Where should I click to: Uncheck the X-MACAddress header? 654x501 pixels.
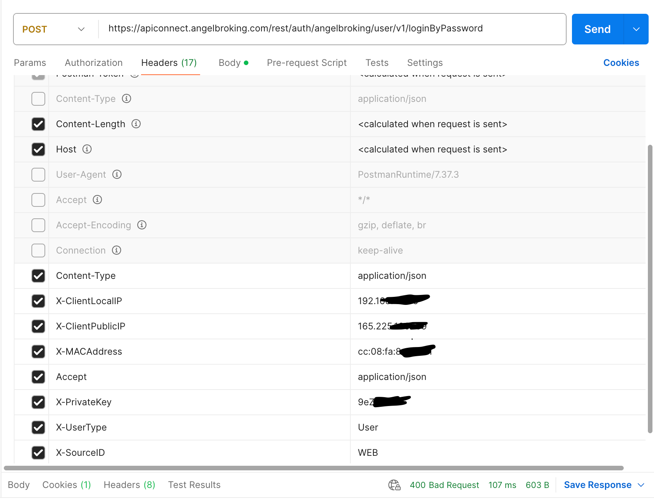point(38,352)
